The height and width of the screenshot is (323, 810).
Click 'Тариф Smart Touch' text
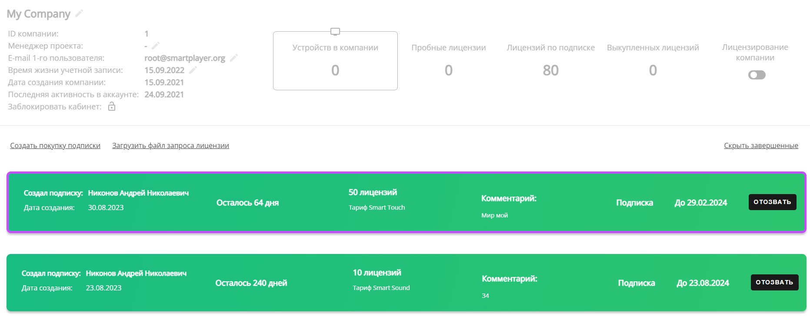point(377,208)
